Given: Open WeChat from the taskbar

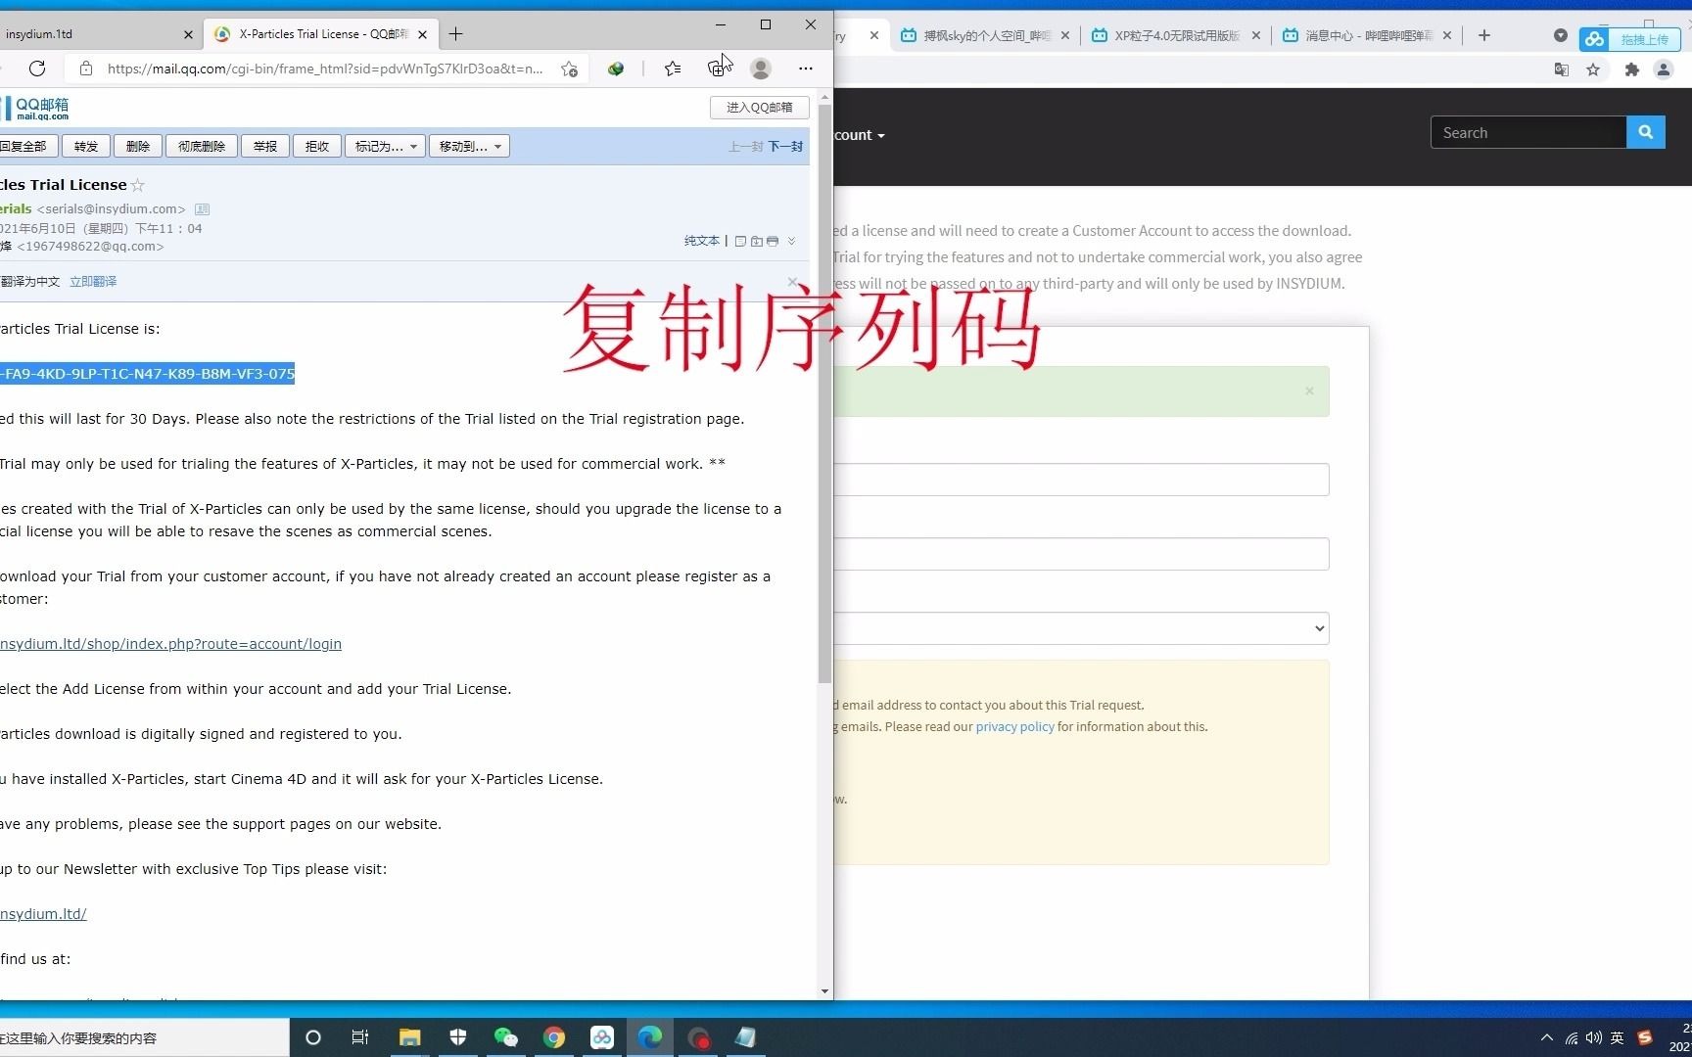Looking at the screenshot, I should click(x=505, y=1037).
